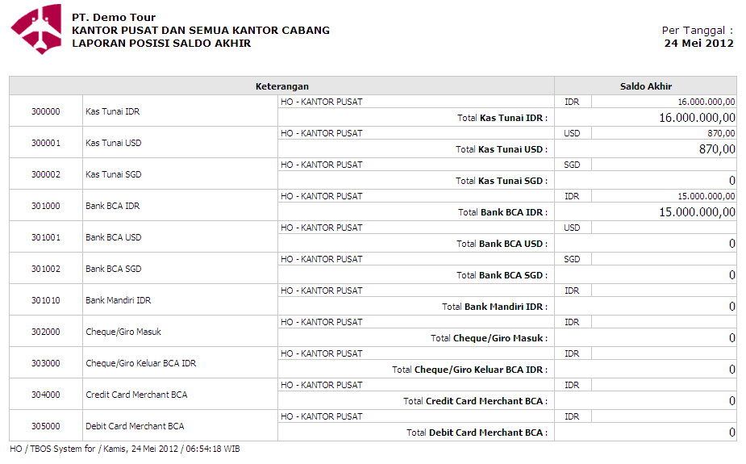Click the LAPORAN POSISI SALDO AKHIR title

161,44
